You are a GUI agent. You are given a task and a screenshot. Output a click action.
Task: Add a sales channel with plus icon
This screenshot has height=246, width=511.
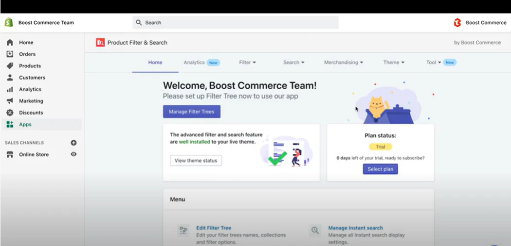coord(73,143)
